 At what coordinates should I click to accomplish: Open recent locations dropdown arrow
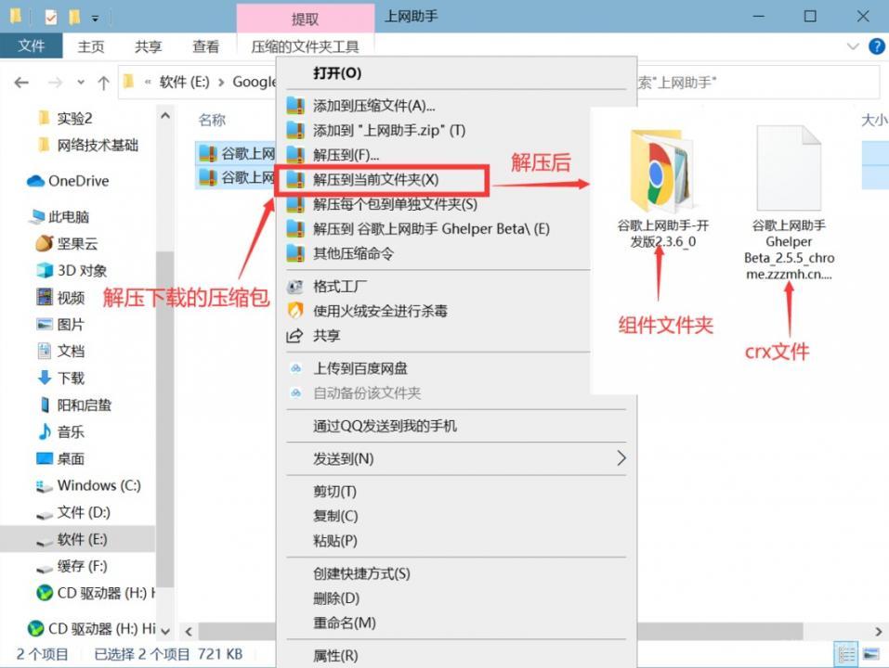coord(81,83)
